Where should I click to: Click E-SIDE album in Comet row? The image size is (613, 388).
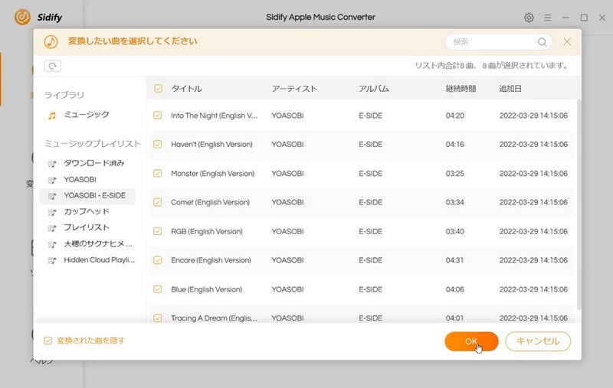click(371, 202)
